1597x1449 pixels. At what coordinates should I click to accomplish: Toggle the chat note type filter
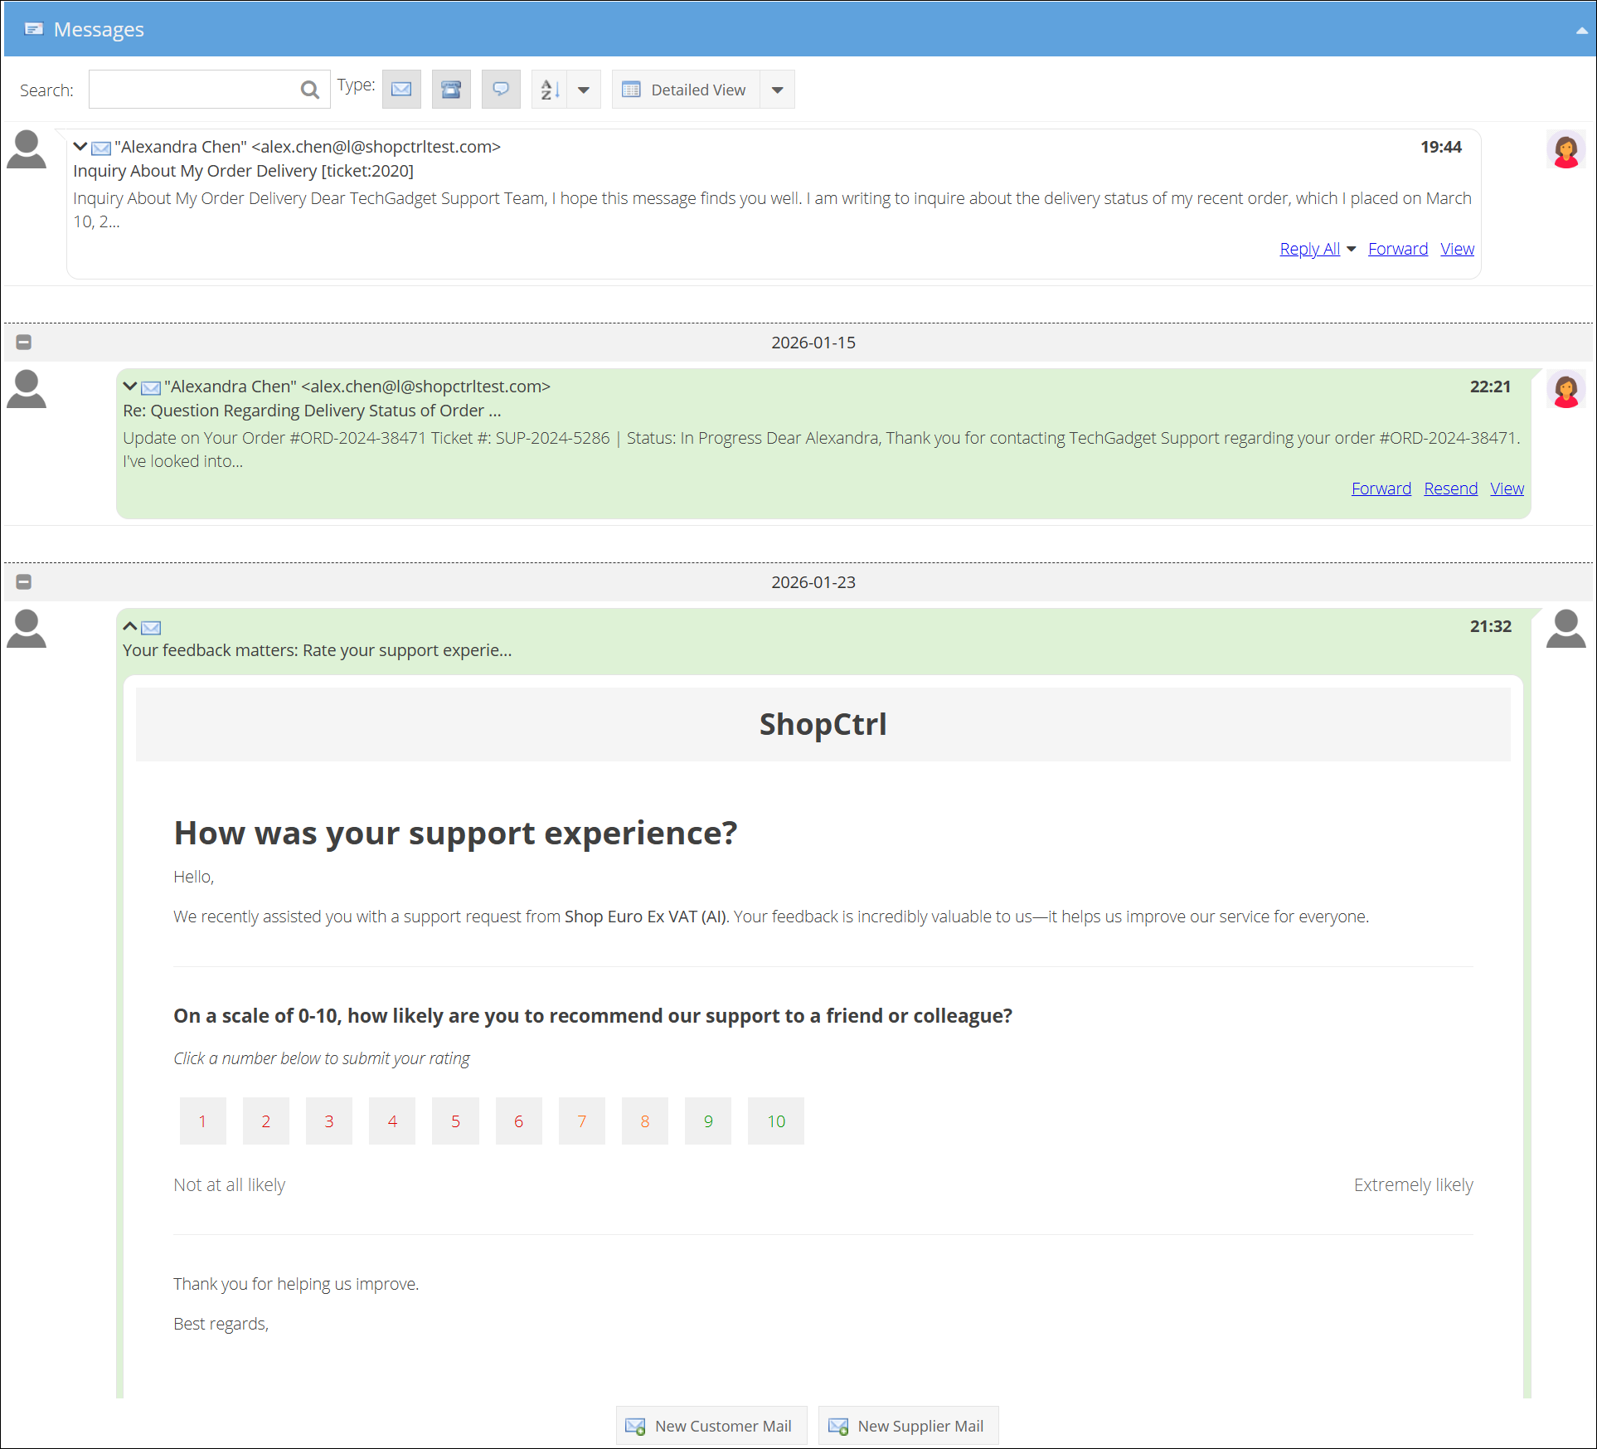tap(501, 90)
